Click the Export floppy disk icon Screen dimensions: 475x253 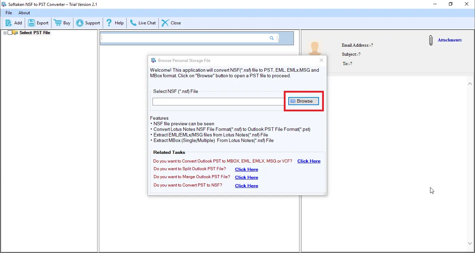31,23
